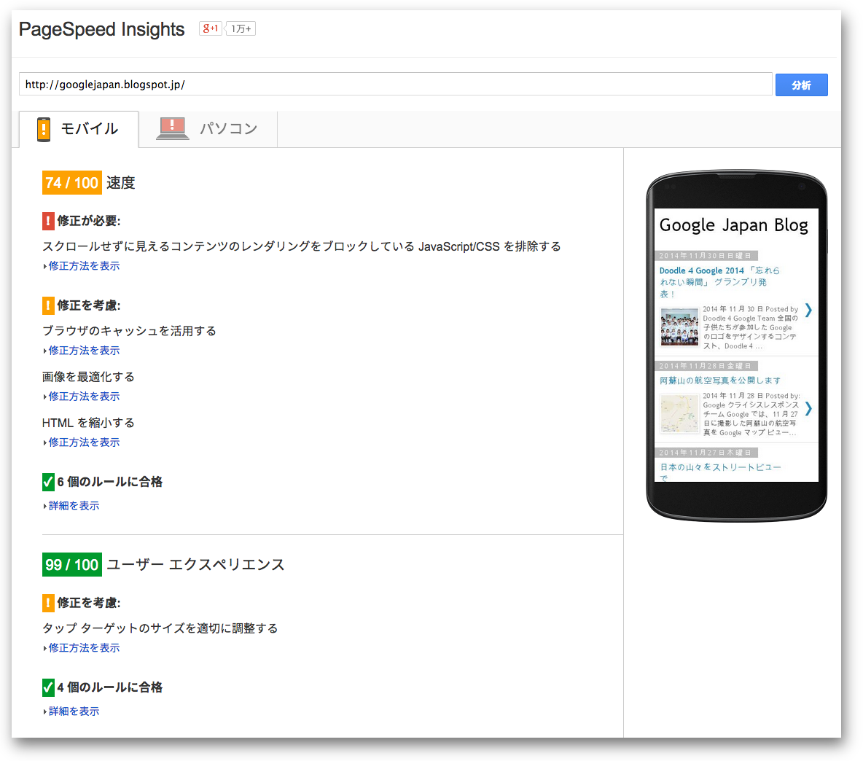The image size is (863, 761).
Task: Click arrow chevron beside Doodle 4 Google post preview
Action: (808, 310)
